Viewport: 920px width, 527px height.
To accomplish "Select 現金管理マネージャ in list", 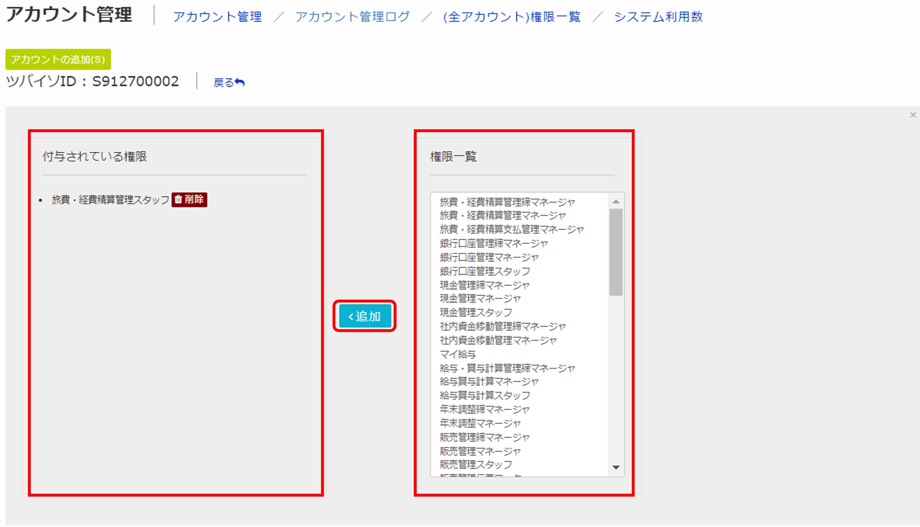I will [480, 298].
